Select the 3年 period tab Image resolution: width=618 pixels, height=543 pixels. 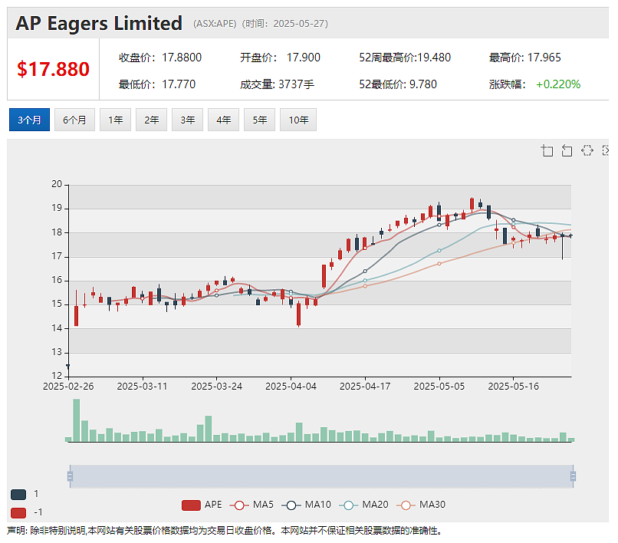[x=187, y=120]
